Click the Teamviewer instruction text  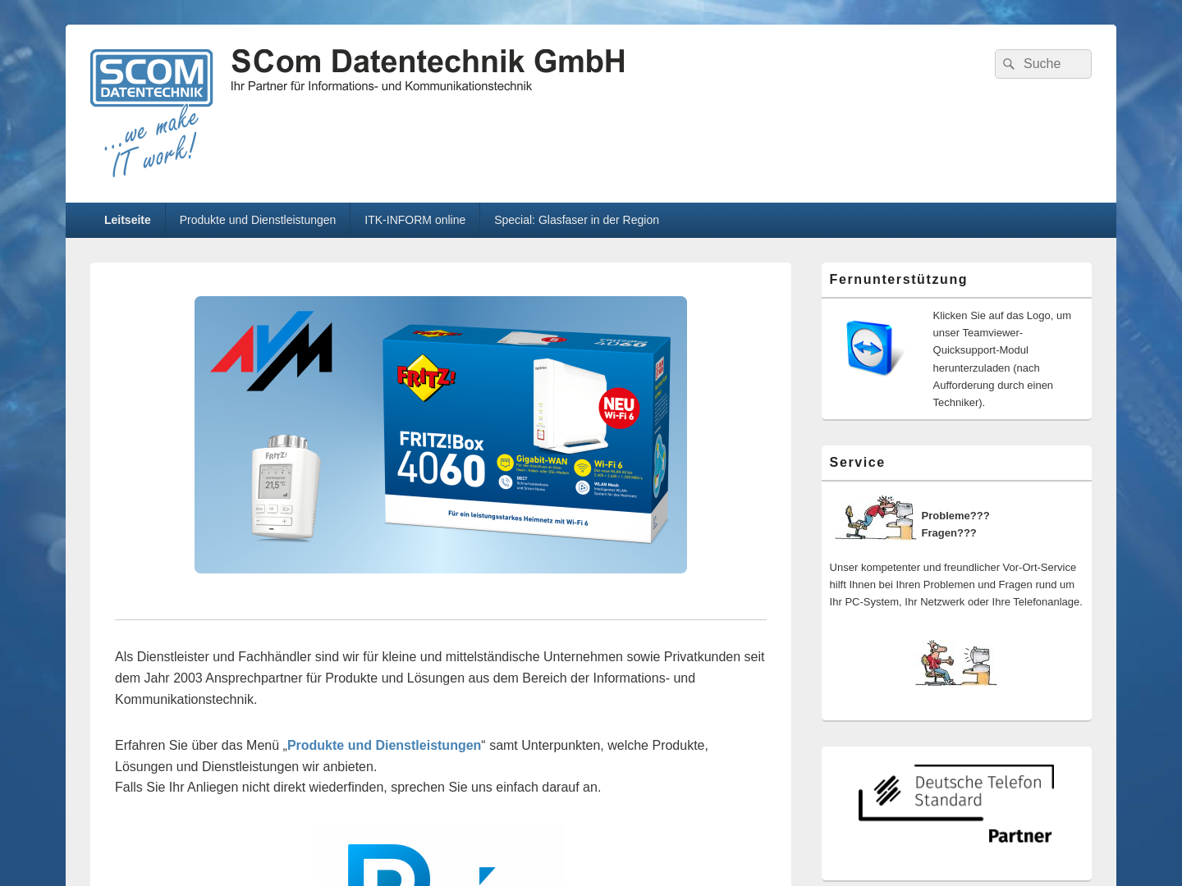tap(1004, 359)
